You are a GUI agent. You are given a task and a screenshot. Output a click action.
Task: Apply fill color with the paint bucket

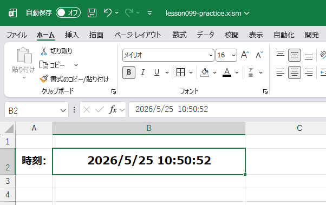pos(205,72)
